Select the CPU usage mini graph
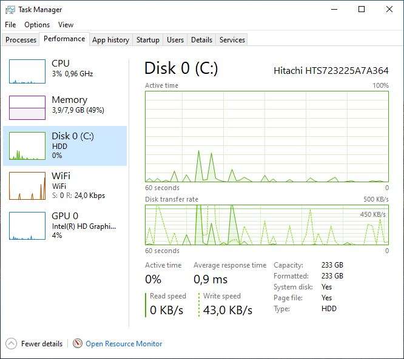Screen dimensions: 404x359 coord(27,71)
